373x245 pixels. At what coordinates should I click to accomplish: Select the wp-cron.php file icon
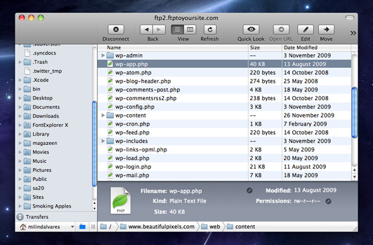pos(110,124)
